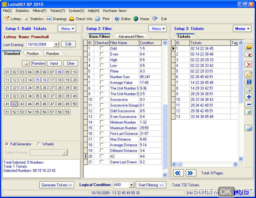Select number 42 in the number grid

(x=15, y=104)
